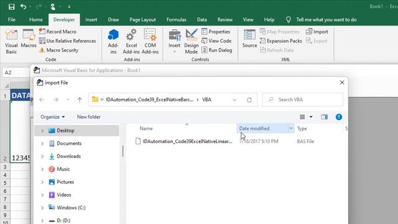Switch to the View tab
The image size is (398, 224).
click(248, 19)
